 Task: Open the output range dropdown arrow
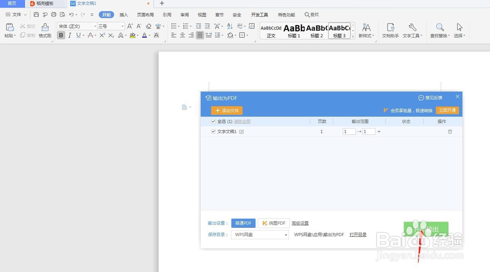pos(379,132)
